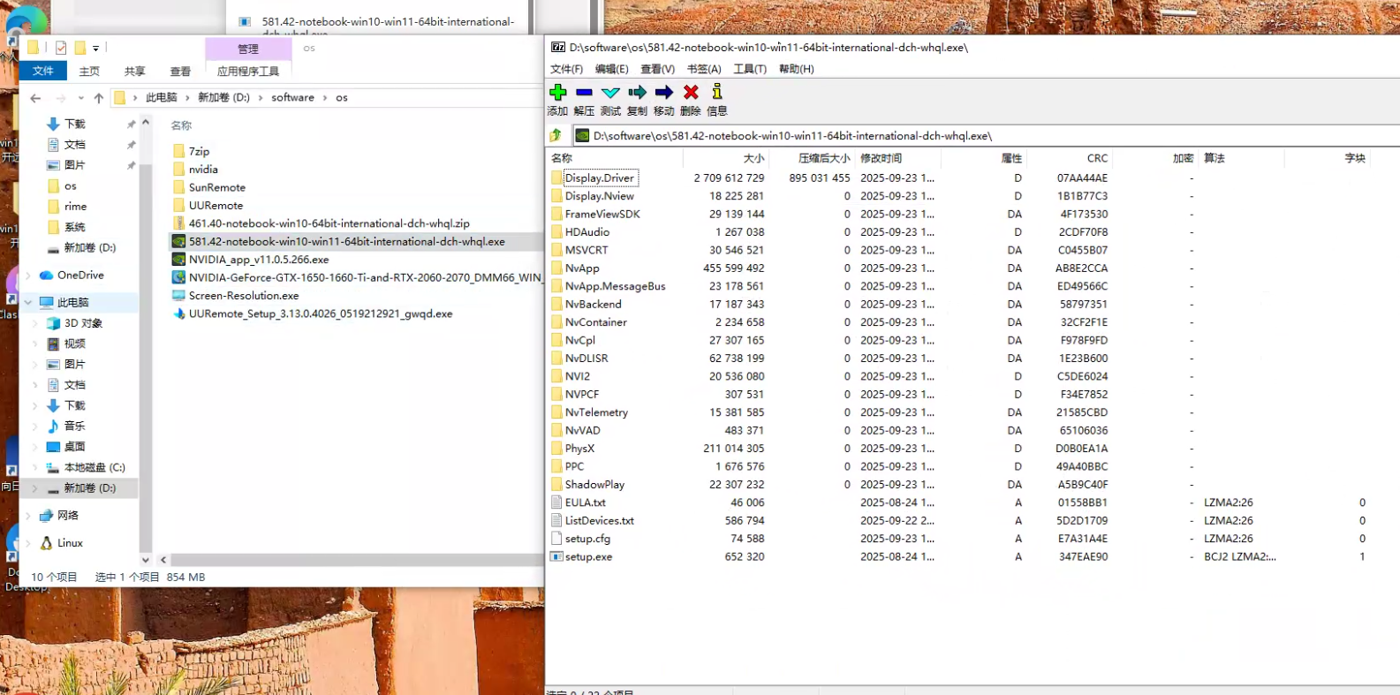Open the 工具(T) menu in 7-Zip

point(749,69)
